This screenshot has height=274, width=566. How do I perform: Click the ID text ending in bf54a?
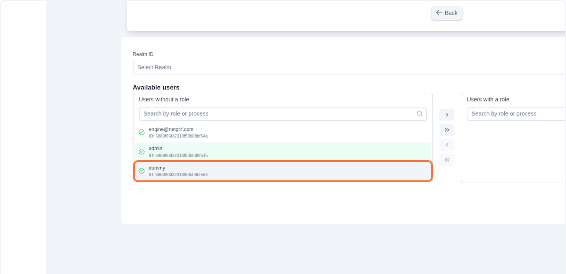[x=178, y=136]
